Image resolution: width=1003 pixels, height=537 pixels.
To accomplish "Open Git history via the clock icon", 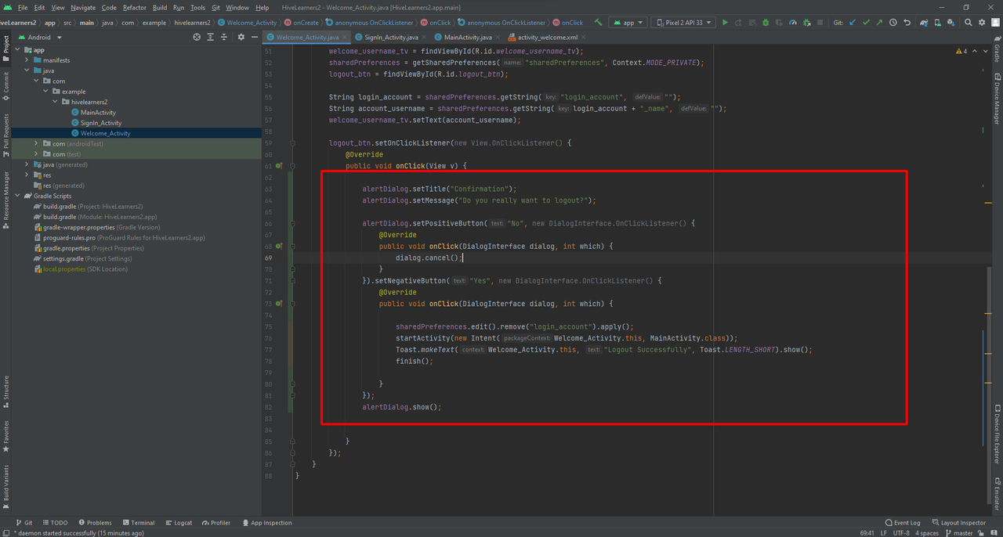I will (893, 23).
